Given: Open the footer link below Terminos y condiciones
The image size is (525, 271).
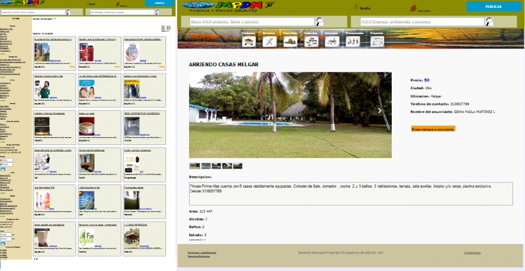Looking at the screenshot, I should click(199, 257).
